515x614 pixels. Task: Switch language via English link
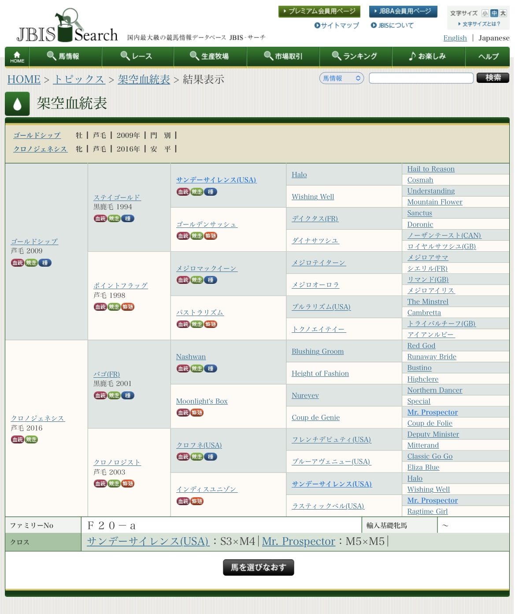pos(455,38)
